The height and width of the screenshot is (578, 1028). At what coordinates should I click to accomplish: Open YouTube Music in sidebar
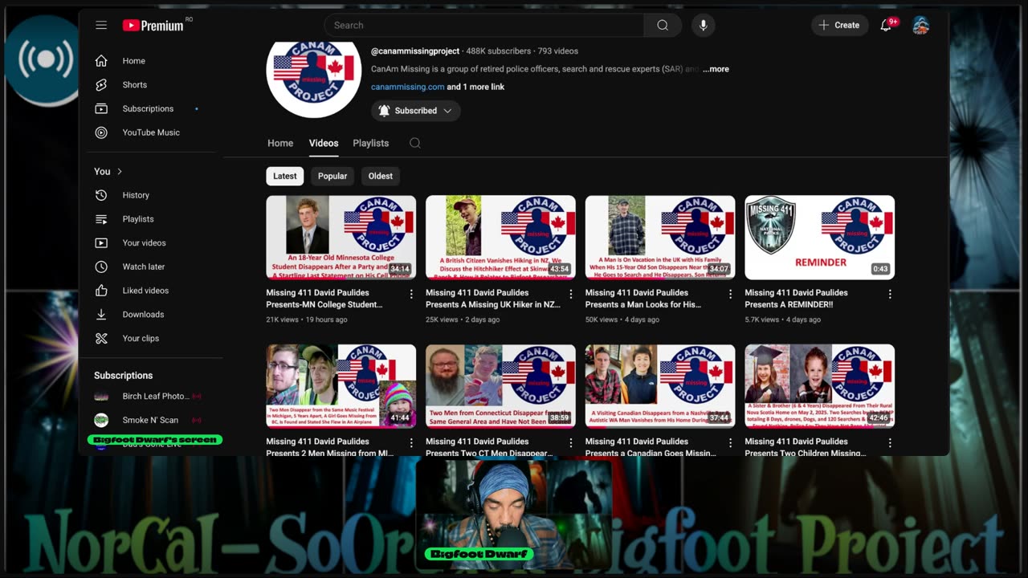click(149, 132)
